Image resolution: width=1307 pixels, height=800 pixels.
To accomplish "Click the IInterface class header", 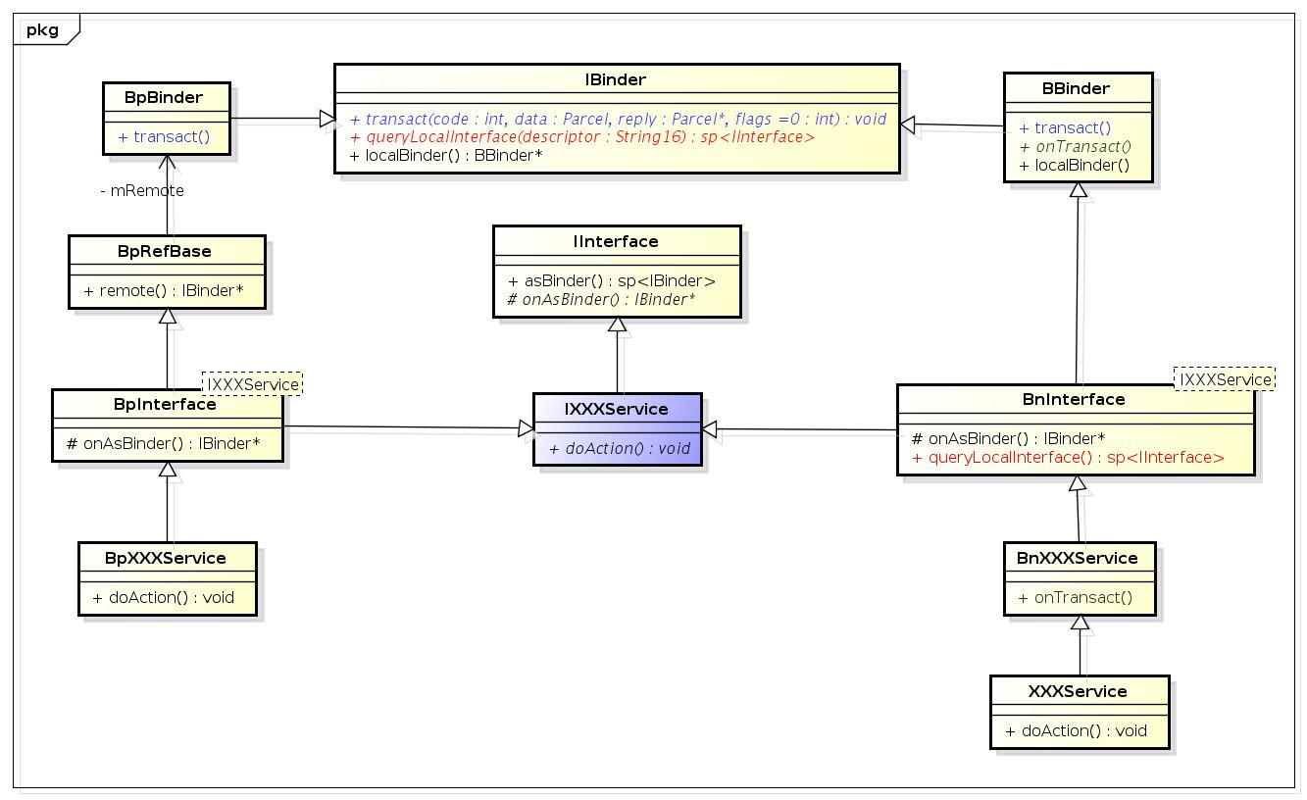I will tap(617, 241).
